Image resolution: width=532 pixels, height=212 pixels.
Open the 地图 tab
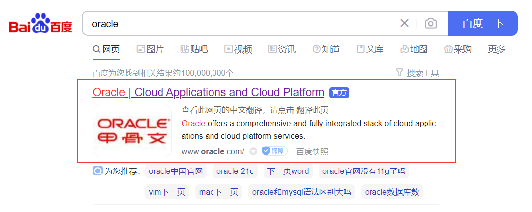pyautogui.click(x=414, y=49)
